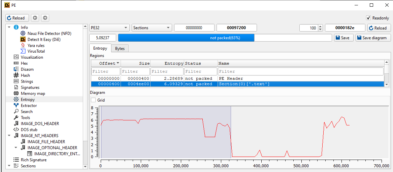
Task: Collapse the Sections tree node
Action: tap(9, 166)
